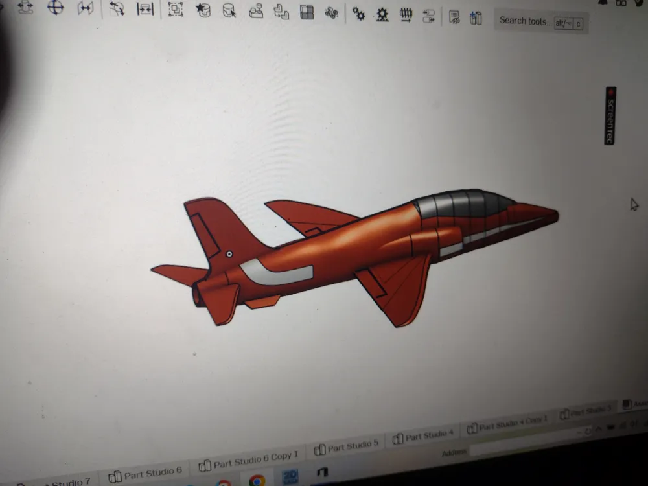Switch to the Part Studio 6 tab
The height and width of the screenshot is (486, 648).
click(x=145, y=474)
